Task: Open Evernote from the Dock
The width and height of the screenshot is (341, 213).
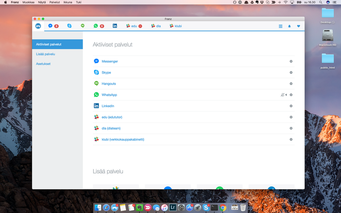Action: coord(139,208)
